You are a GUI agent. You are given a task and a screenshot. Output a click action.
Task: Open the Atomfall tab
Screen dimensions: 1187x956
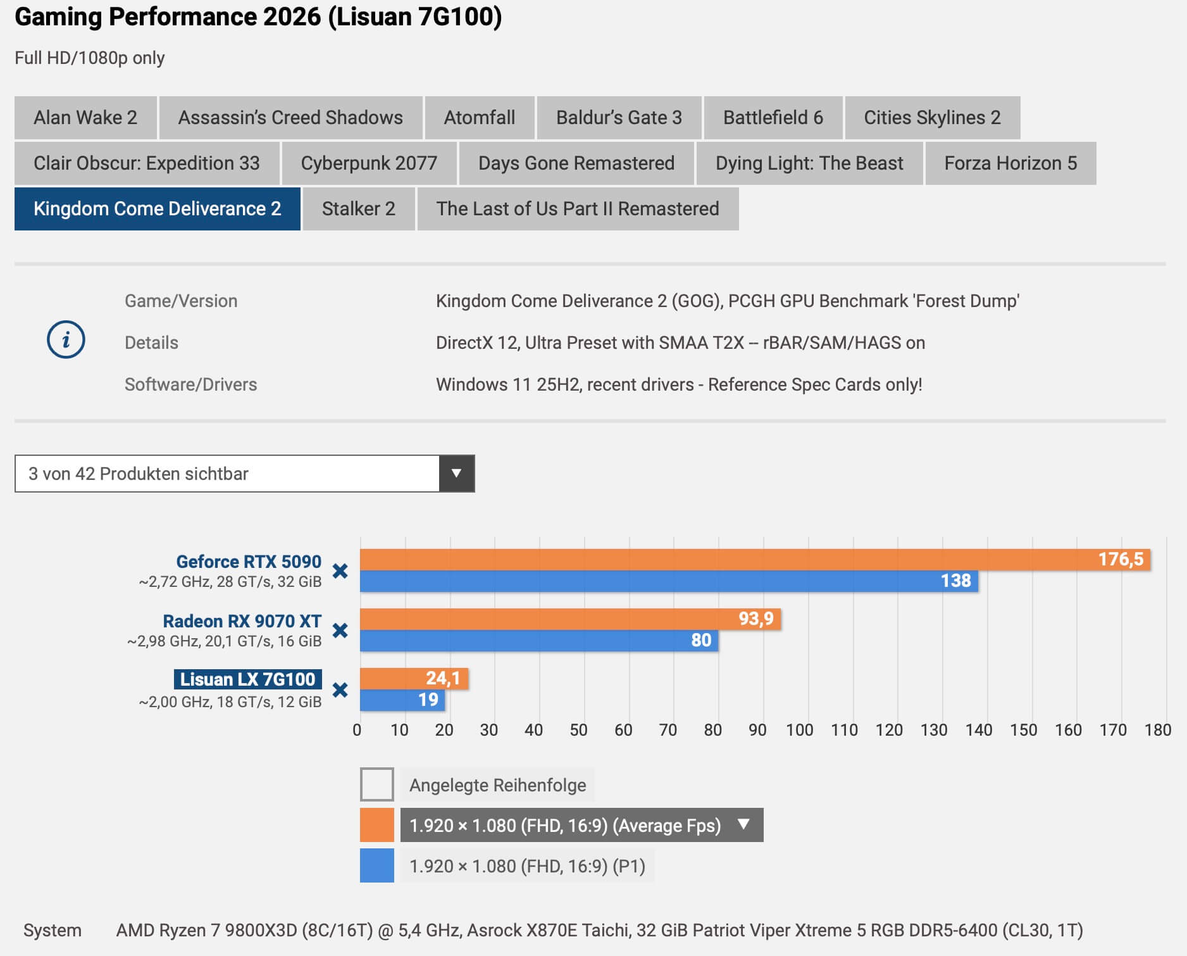point(480,118)
